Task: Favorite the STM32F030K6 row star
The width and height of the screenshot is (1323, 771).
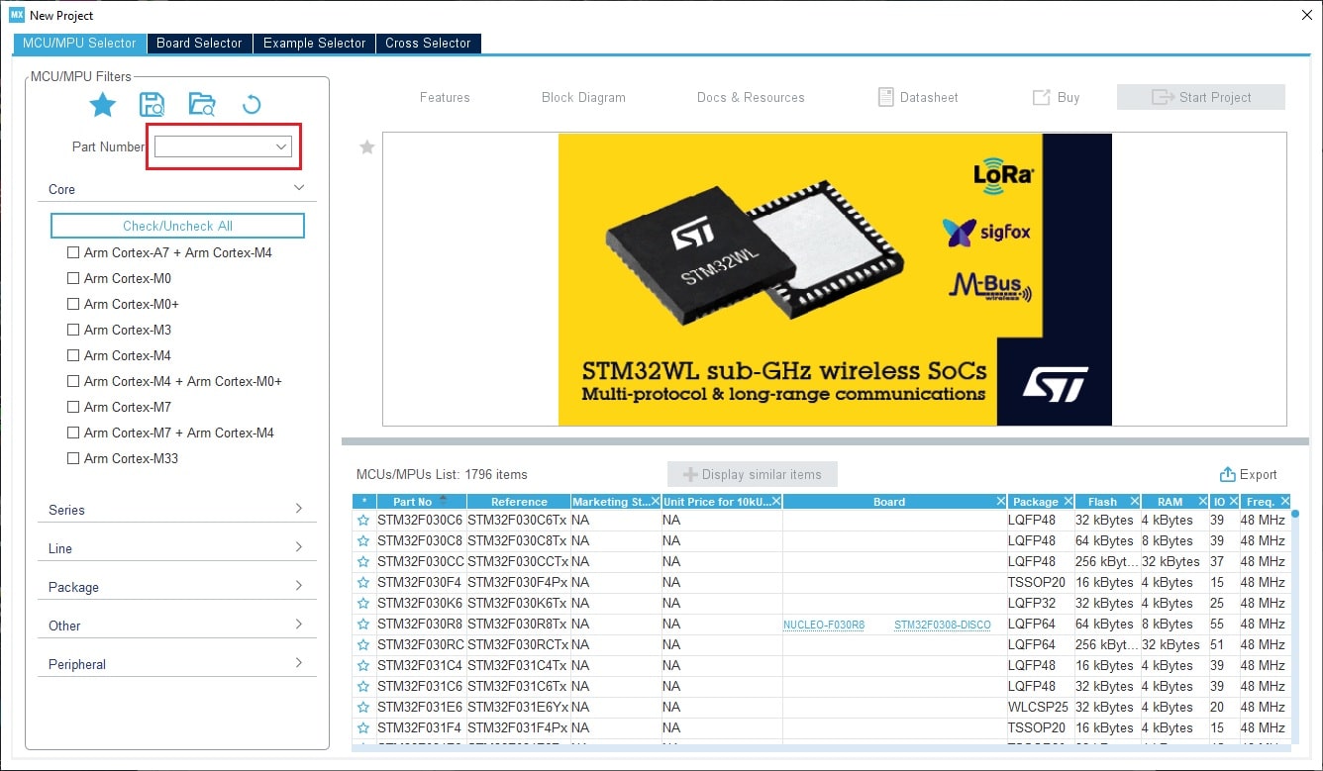Action: (x=363, y=603)
